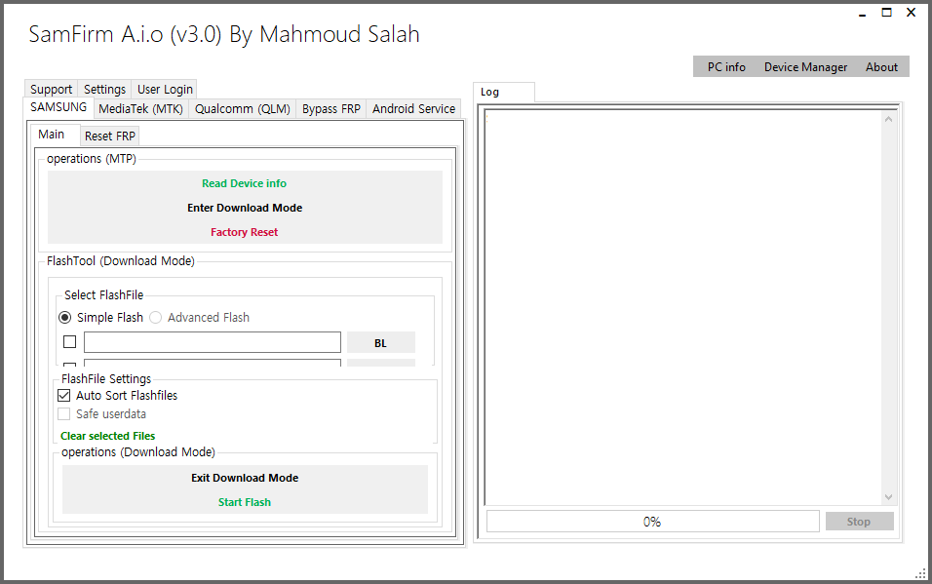Click the log scrollbar down arrow
This screenshot has height=584, width=932.
pyautogui.click(x=888, y=497)
